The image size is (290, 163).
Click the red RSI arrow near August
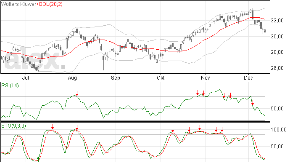pos(77,94)
